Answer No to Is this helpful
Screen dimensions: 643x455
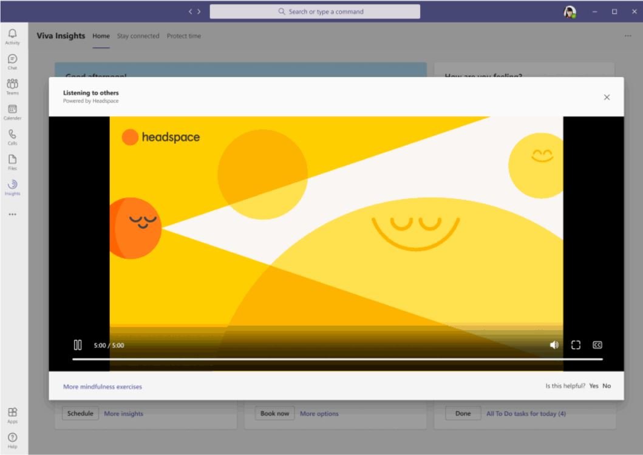(607, 386)
